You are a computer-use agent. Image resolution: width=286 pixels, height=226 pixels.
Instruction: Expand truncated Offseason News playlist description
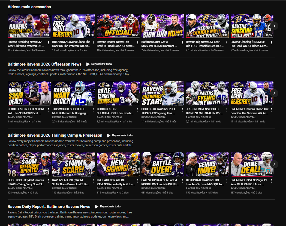[x=69, y=72]
